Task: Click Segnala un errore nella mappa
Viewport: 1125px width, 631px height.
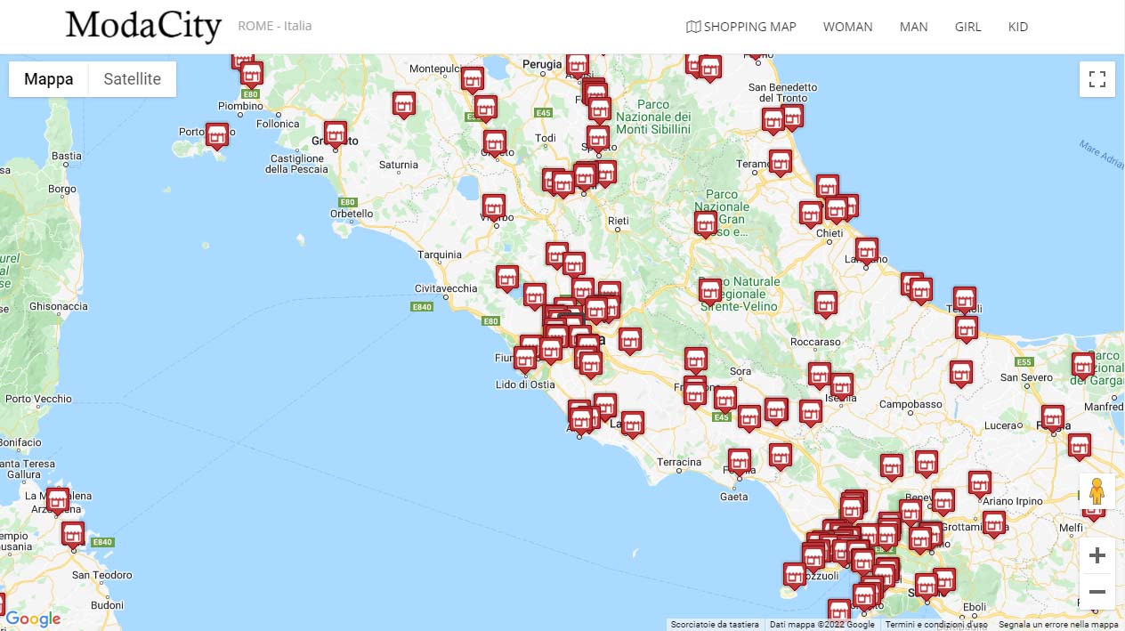Action: tap(1057, 625)
